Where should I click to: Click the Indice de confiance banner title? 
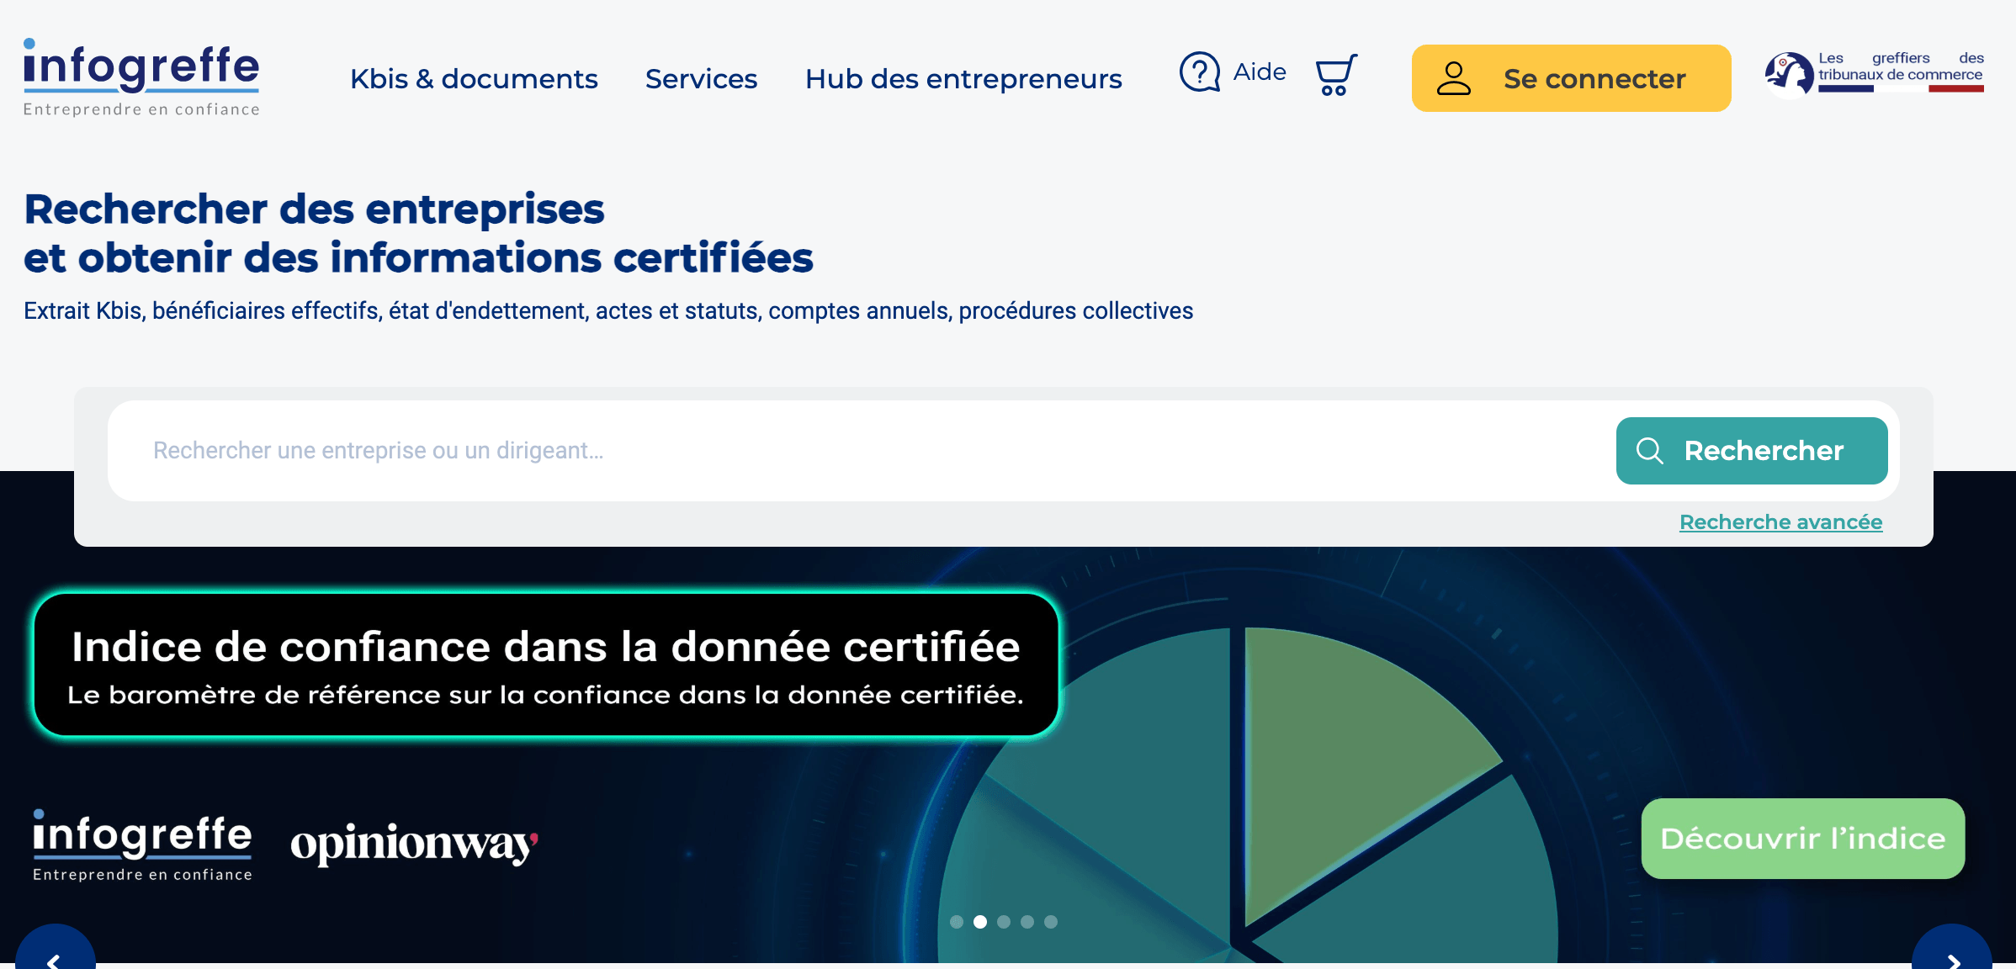pos(545,647)
